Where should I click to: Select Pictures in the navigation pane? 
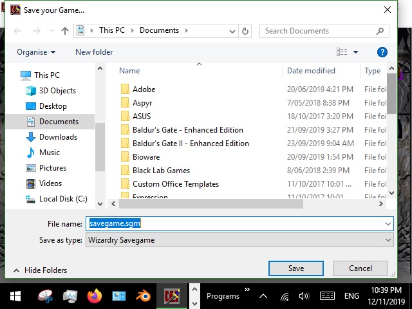(46, 168)
